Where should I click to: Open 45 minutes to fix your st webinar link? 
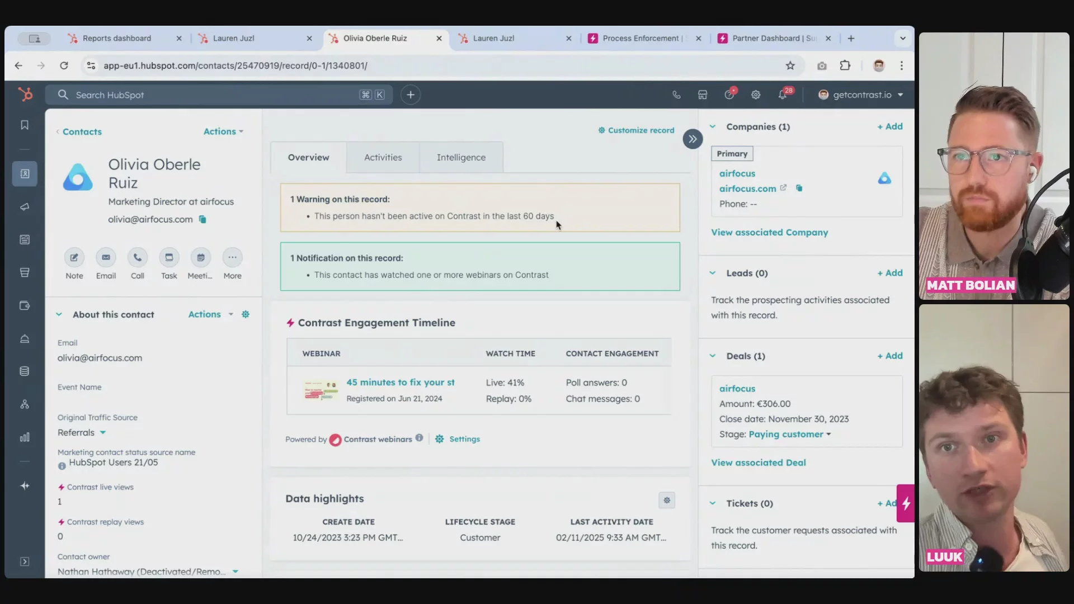pos(401,383)
